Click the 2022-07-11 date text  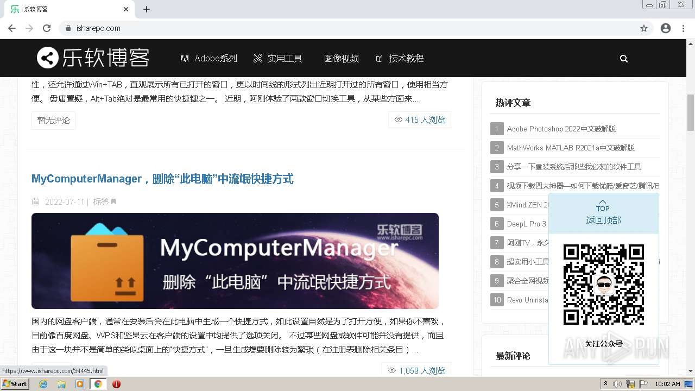[x=65, y=202]
